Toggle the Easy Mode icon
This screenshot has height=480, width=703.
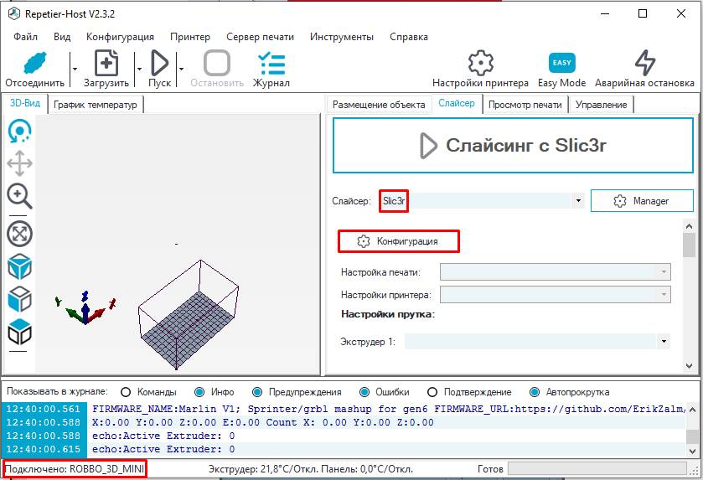coord(561,63)
